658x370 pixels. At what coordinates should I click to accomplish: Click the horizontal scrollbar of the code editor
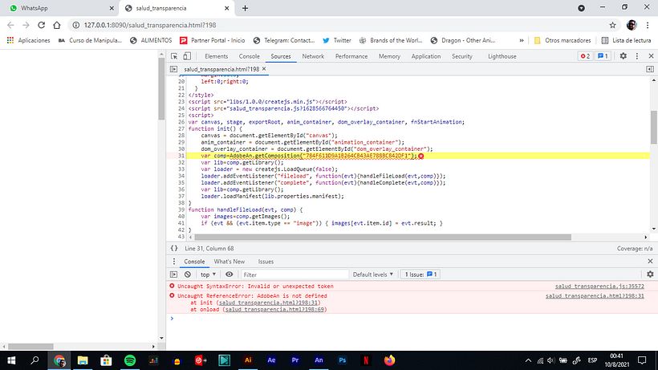(x=383, y=237)
